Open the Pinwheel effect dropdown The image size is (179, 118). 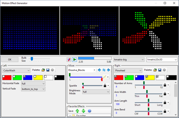coord(128,70)
